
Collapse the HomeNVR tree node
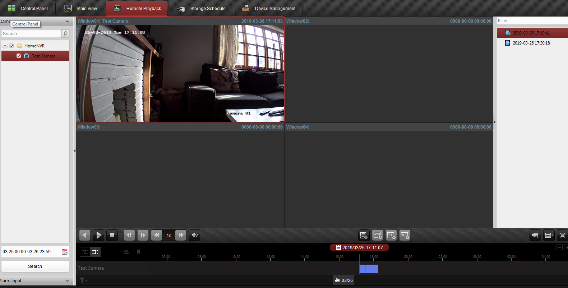coord(5,46)
